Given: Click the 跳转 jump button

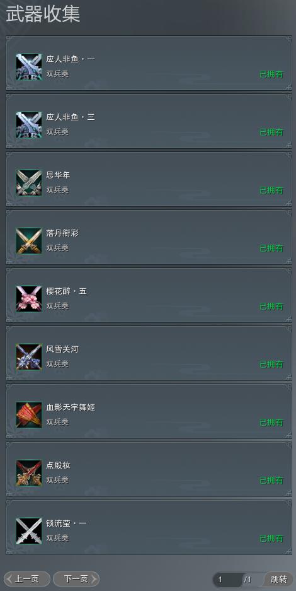Looking at the screenshot, I should click(x=279, y=579).
